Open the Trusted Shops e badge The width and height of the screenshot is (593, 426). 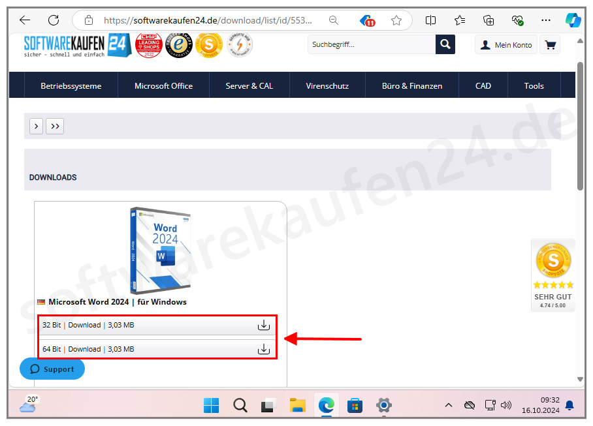pyautogui.click(x=179, y=45)
